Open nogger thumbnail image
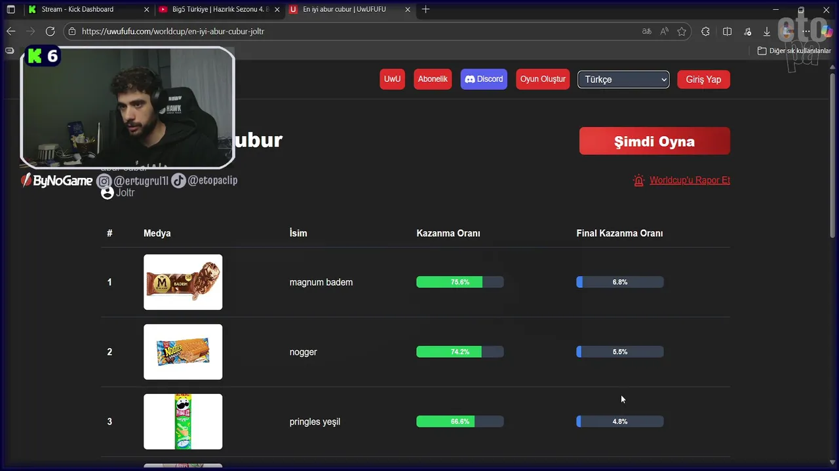The height and width of the screenshot is (471, 839). click(183, 352)
